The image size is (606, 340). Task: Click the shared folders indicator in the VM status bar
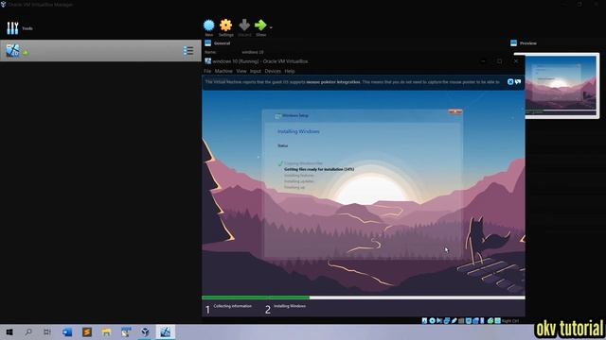click(x=461, y=321)
